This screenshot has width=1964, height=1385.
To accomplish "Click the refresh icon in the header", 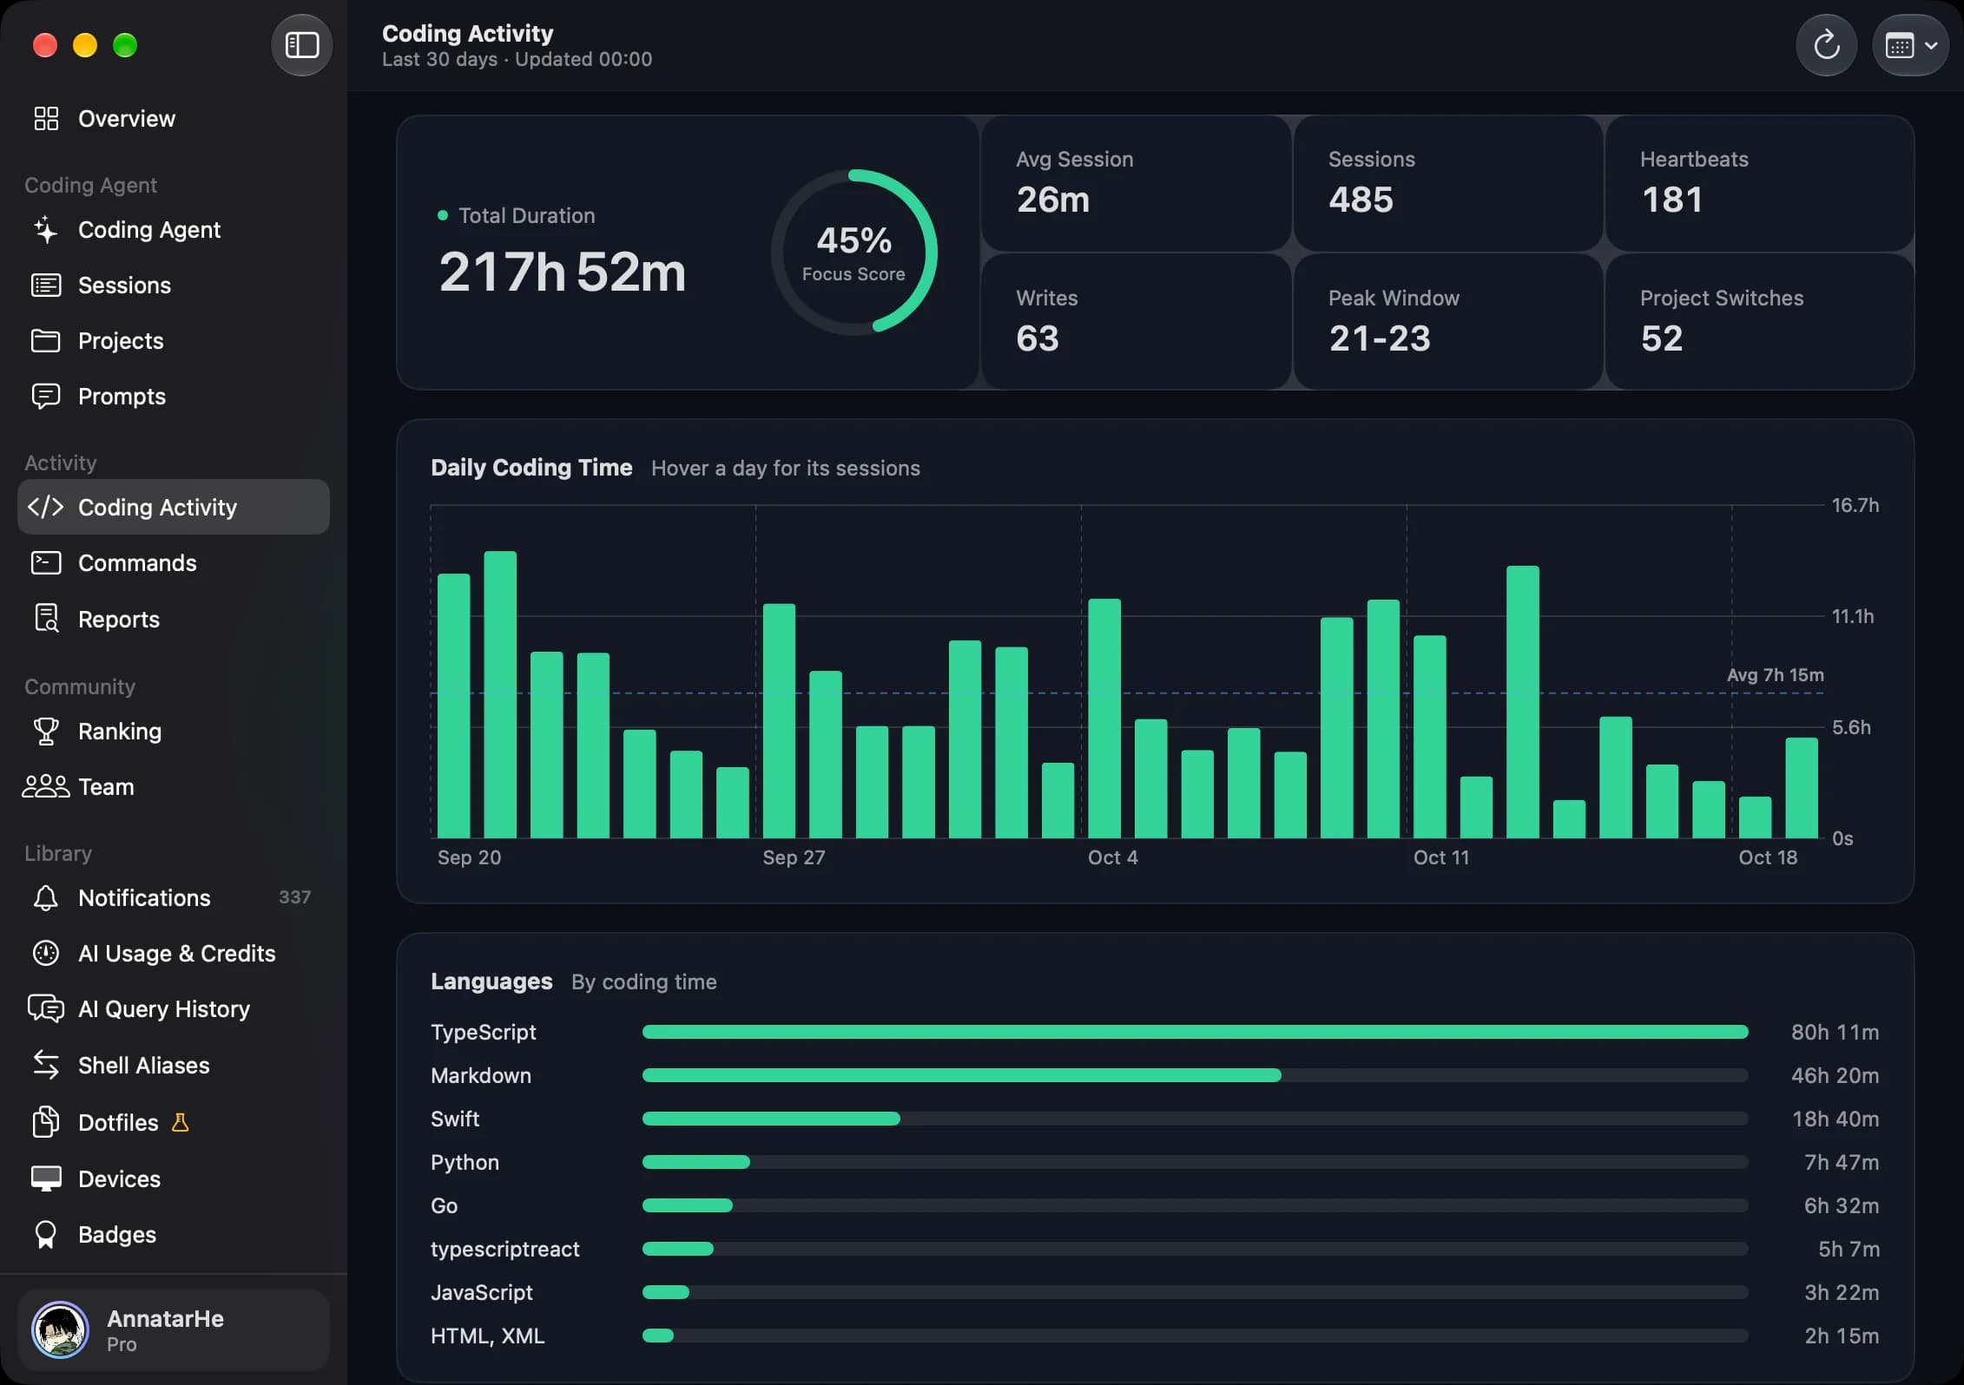I will click(x=1826, y=45).
